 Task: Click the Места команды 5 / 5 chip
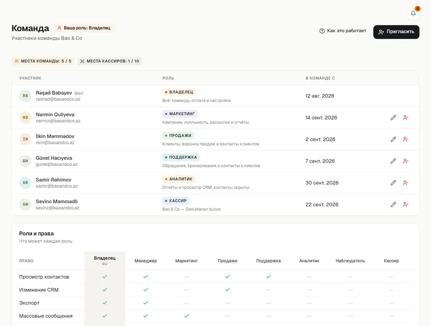(x=43, y=61)
